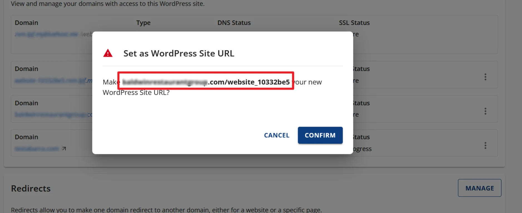Click the red warning triangle icon
The height and width of the screenshot is (213, 522).
coord(108,53)
